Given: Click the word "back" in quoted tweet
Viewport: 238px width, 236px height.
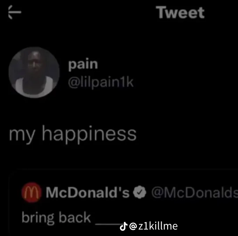Looking at the screenshot, I should [75, 217].
